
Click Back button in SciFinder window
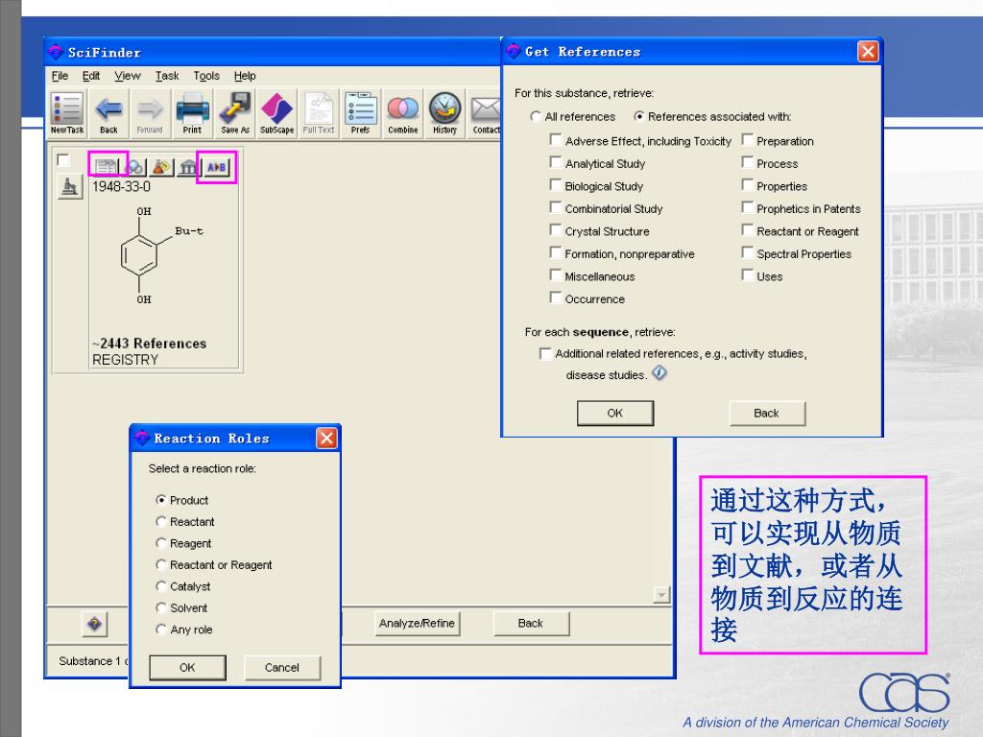(530, 624)
